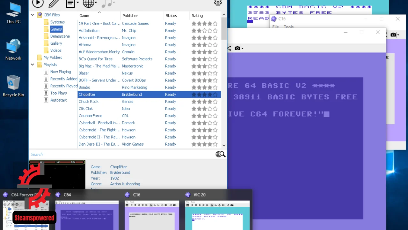Open the Top Plays playlist

coord(58,93)
